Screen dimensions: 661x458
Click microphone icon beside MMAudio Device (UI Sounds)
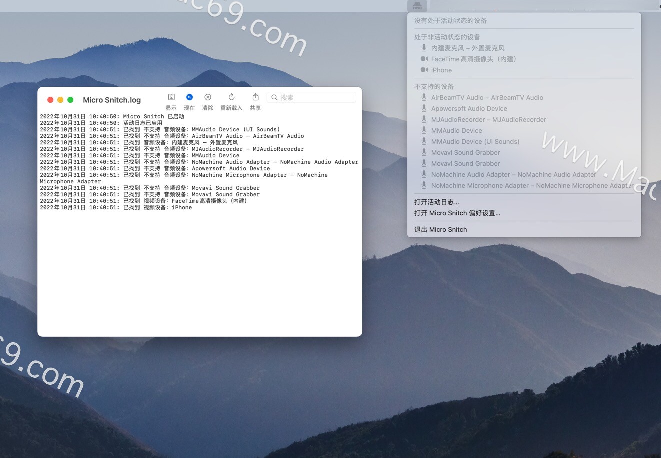(424, 141)
